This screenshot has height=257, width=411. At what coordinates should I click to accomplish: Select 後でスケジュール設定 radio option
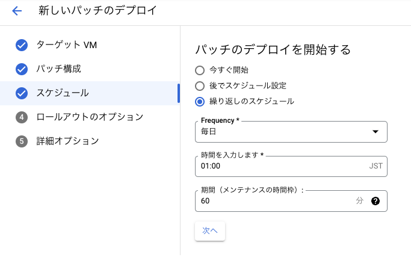point(200,86)
